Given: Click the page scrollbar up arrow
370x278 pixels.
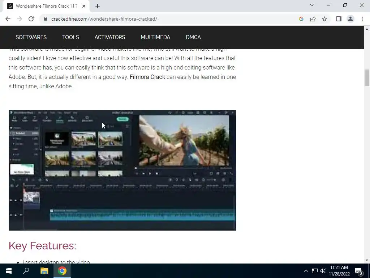Looking at the screenshot, I should click(x=367, y=29).
